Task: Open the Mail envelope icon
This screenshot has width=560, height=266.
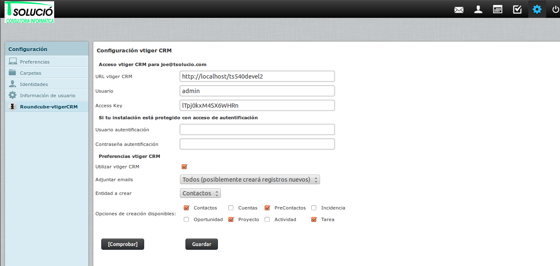Action: 459,10
